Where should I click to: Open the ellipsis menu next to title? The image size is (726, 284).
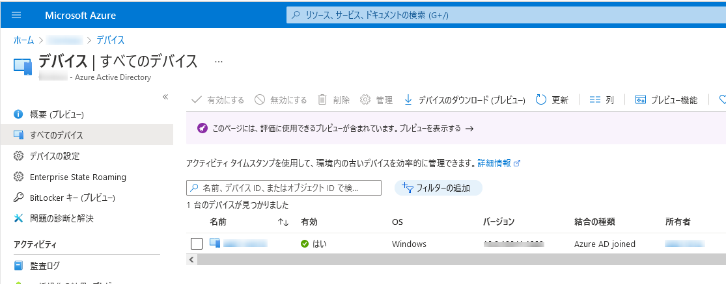coord(219,62)
